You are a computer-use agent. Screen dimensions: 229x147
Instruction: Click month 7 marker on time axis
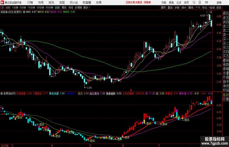[159, 145]
